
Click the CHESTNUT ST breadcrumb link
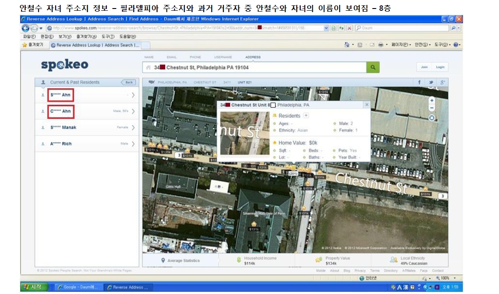coord(205,82)
